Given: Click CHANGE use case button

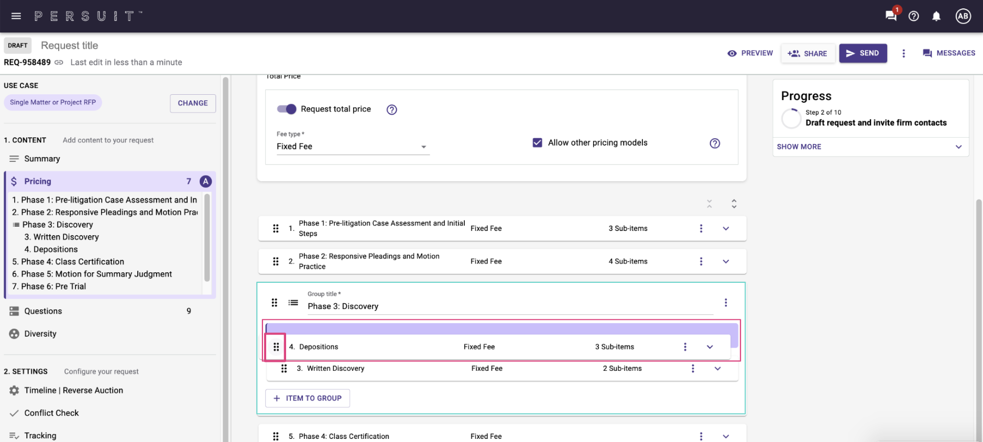Looking at the screenshot, I should [193, 103].
